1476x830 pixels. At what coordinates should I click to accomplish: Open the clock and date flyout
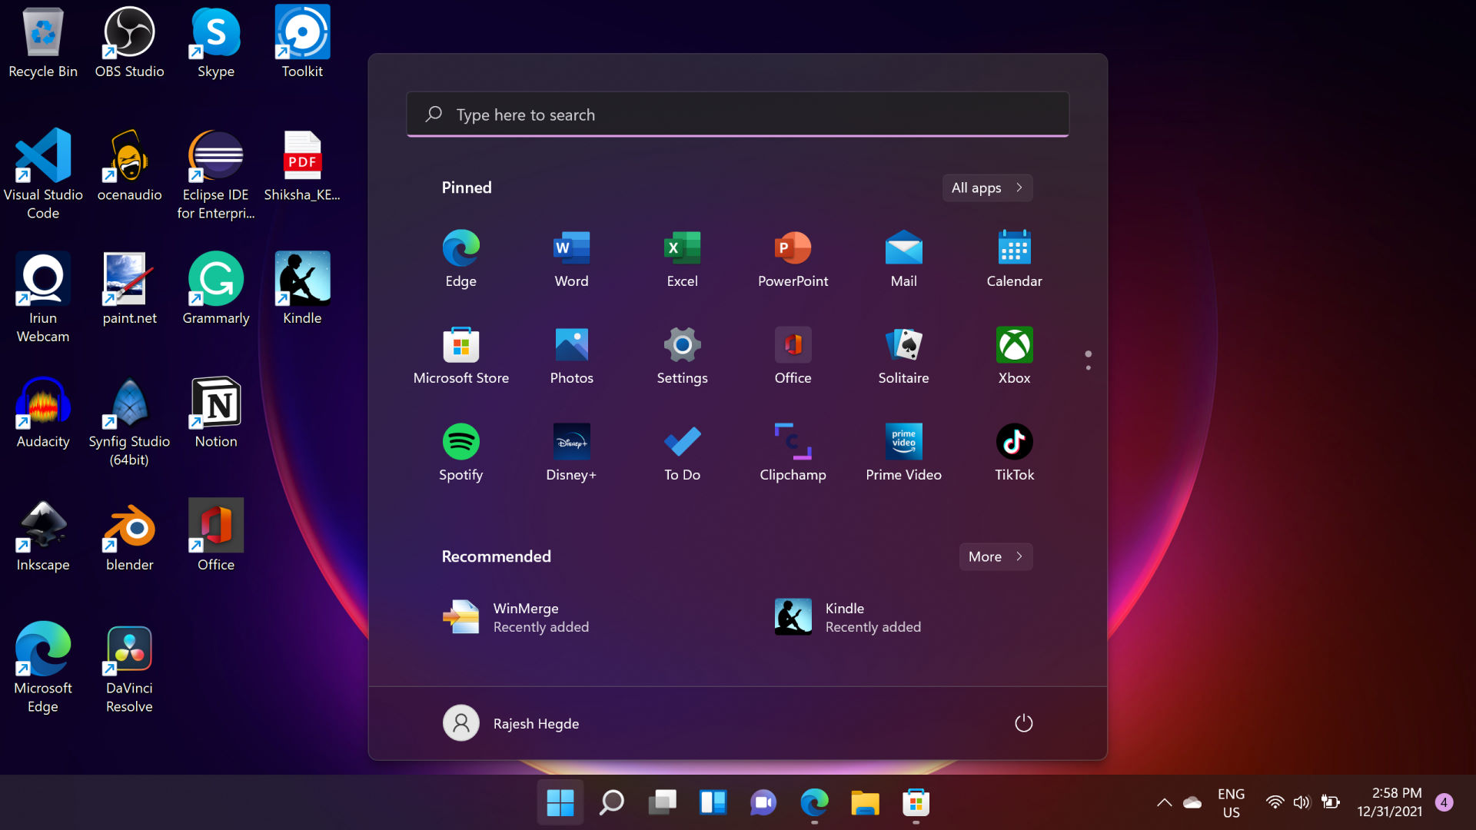[x=1389, y=802]
